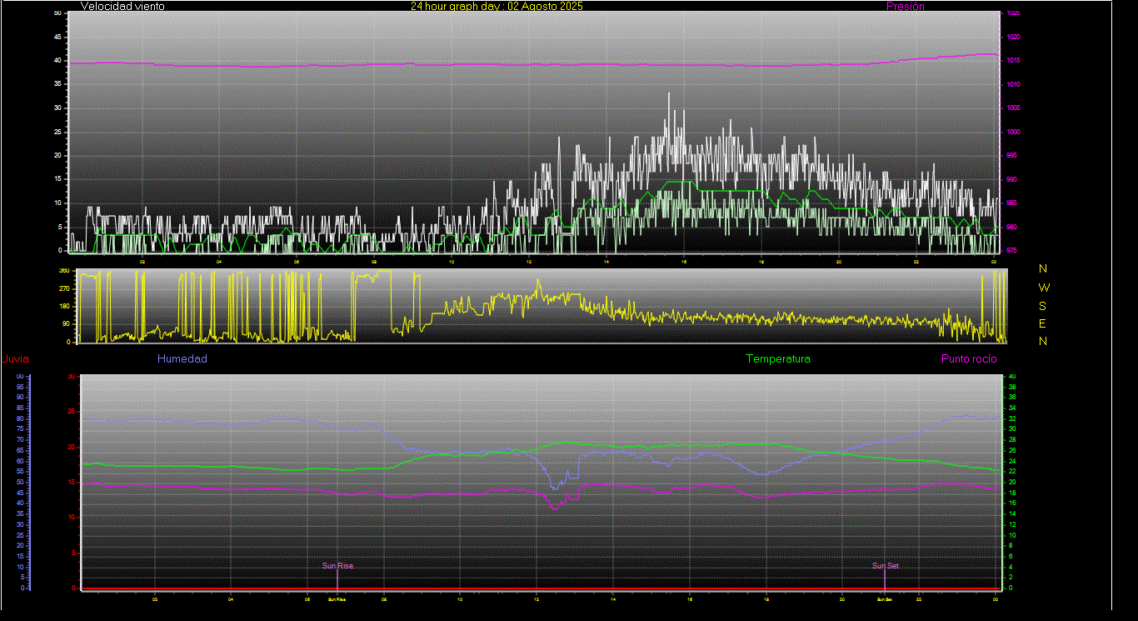Click the '180' wind direction axis value
1138x621 pixels.
[x=63, y=307]
